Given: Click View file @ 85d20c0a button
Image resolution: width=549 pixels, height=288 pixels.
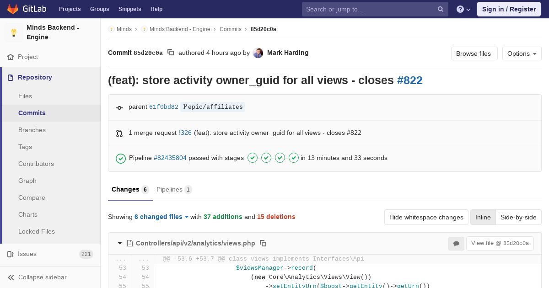Looking at the screenshot, I should [x=500, y=243].
